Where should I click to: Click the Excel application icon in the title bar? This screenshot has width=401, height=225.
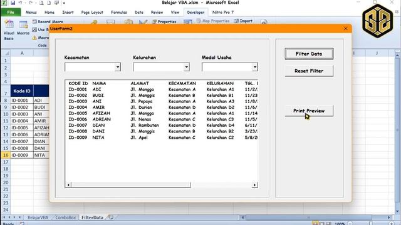pyautogui.click(x=4, y=2)
